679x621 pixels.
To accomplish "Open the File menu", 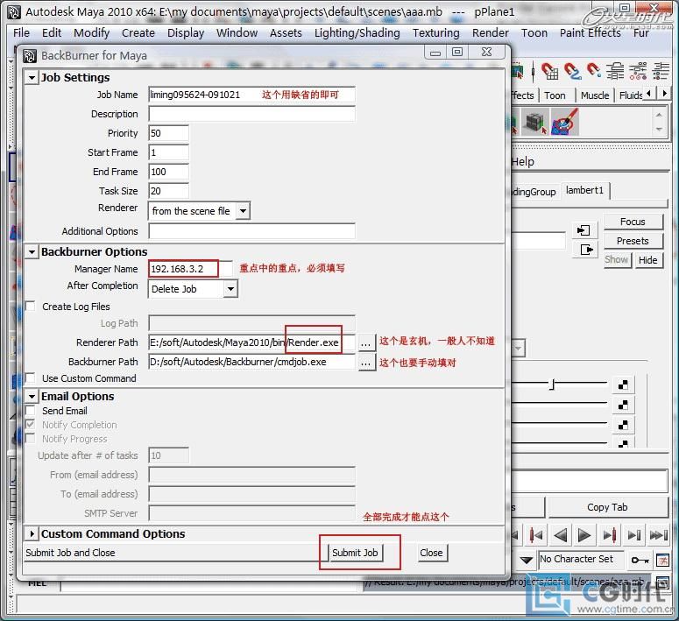I will [x=21, y=33].
